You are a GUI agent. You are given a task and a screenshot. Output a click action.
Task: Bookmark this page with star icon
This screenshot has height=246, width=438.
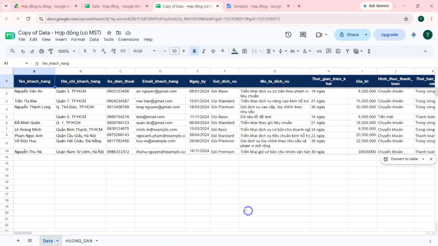click(x=406, y=19)
